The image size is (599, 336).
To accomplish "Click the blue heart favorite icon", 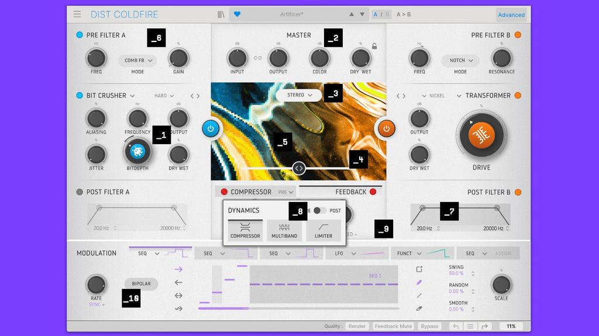I will (x=237, y=14).
